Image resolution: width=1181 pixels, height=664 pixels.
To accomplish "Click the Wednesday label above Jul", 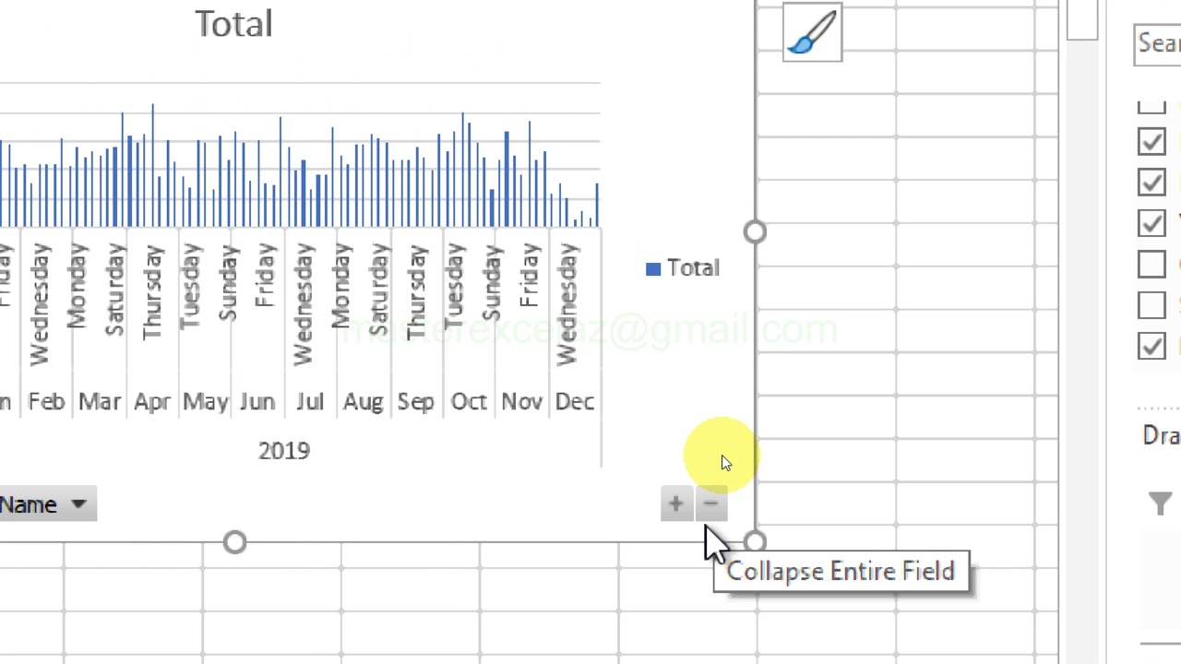I will (304, 305).
